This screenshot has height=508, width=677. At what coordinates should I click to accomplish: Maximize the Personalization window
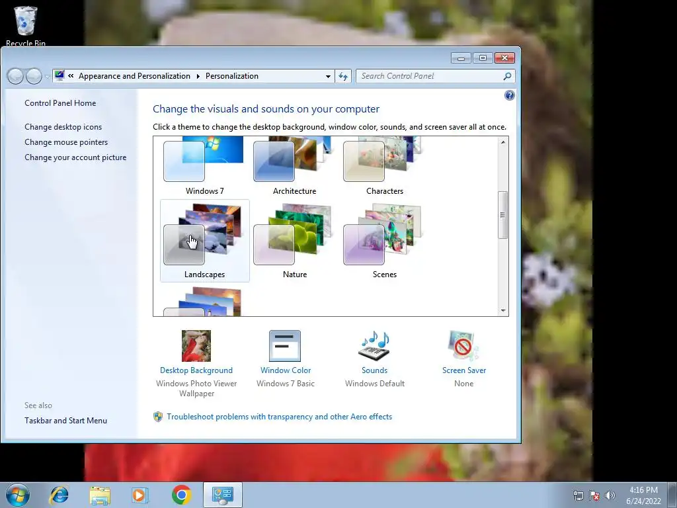tap(483, 58)
